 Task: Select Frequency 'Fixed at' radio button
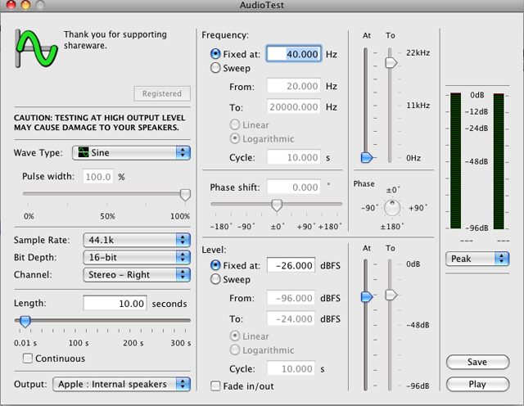point(215,54)
